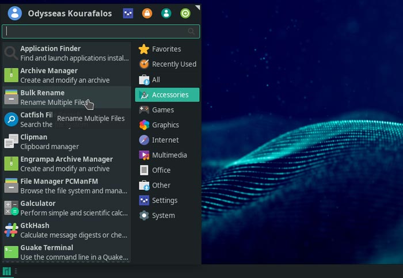This screenshot has width=403, height=278.
Task: Open the Settings category
Action: tap(167, 200)
